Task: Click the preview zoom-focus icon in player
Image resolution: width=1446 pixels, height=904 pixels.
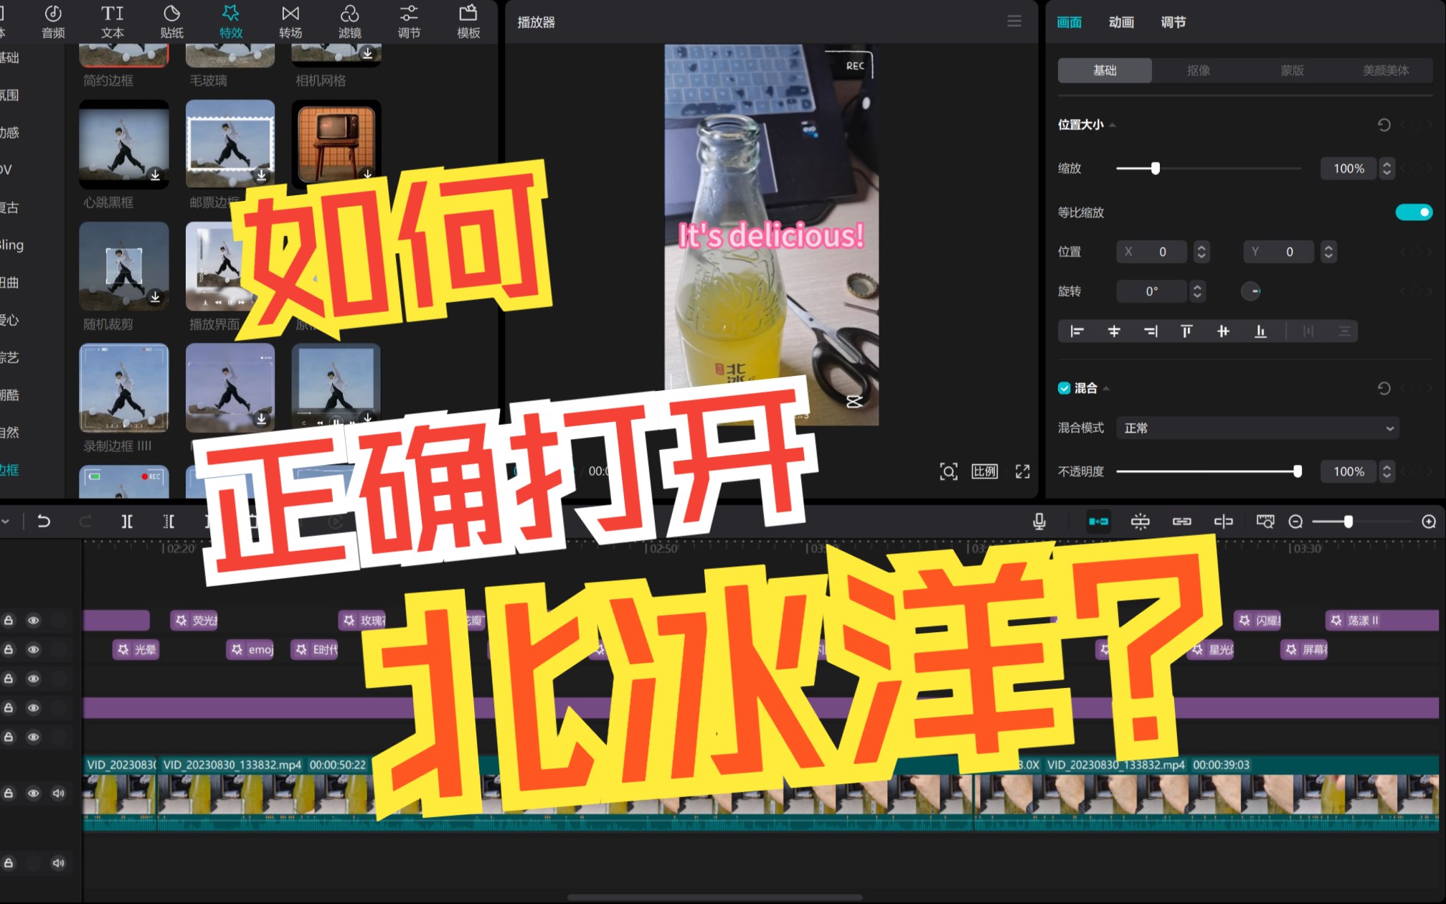Action: (948, 471)
